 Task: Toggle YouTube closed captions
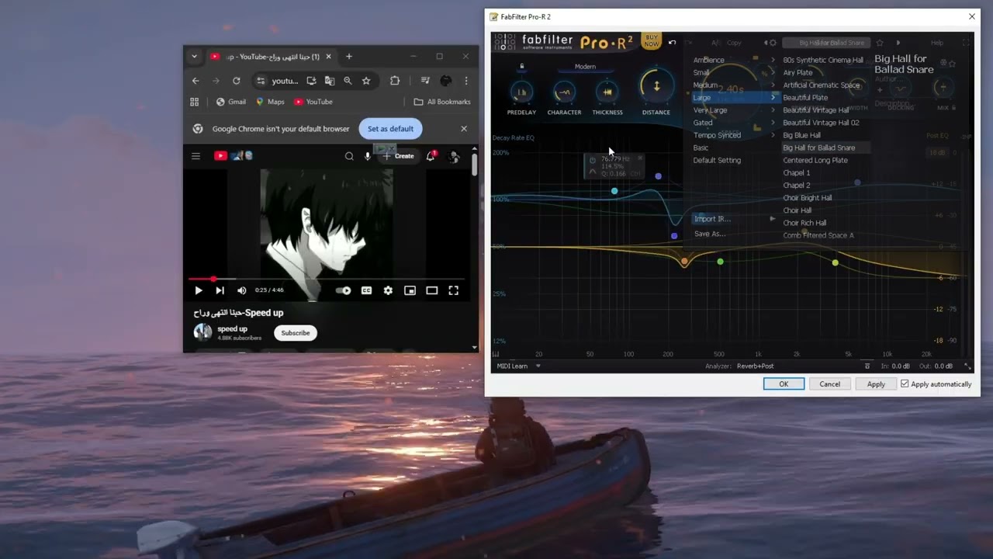pos(366,290)
